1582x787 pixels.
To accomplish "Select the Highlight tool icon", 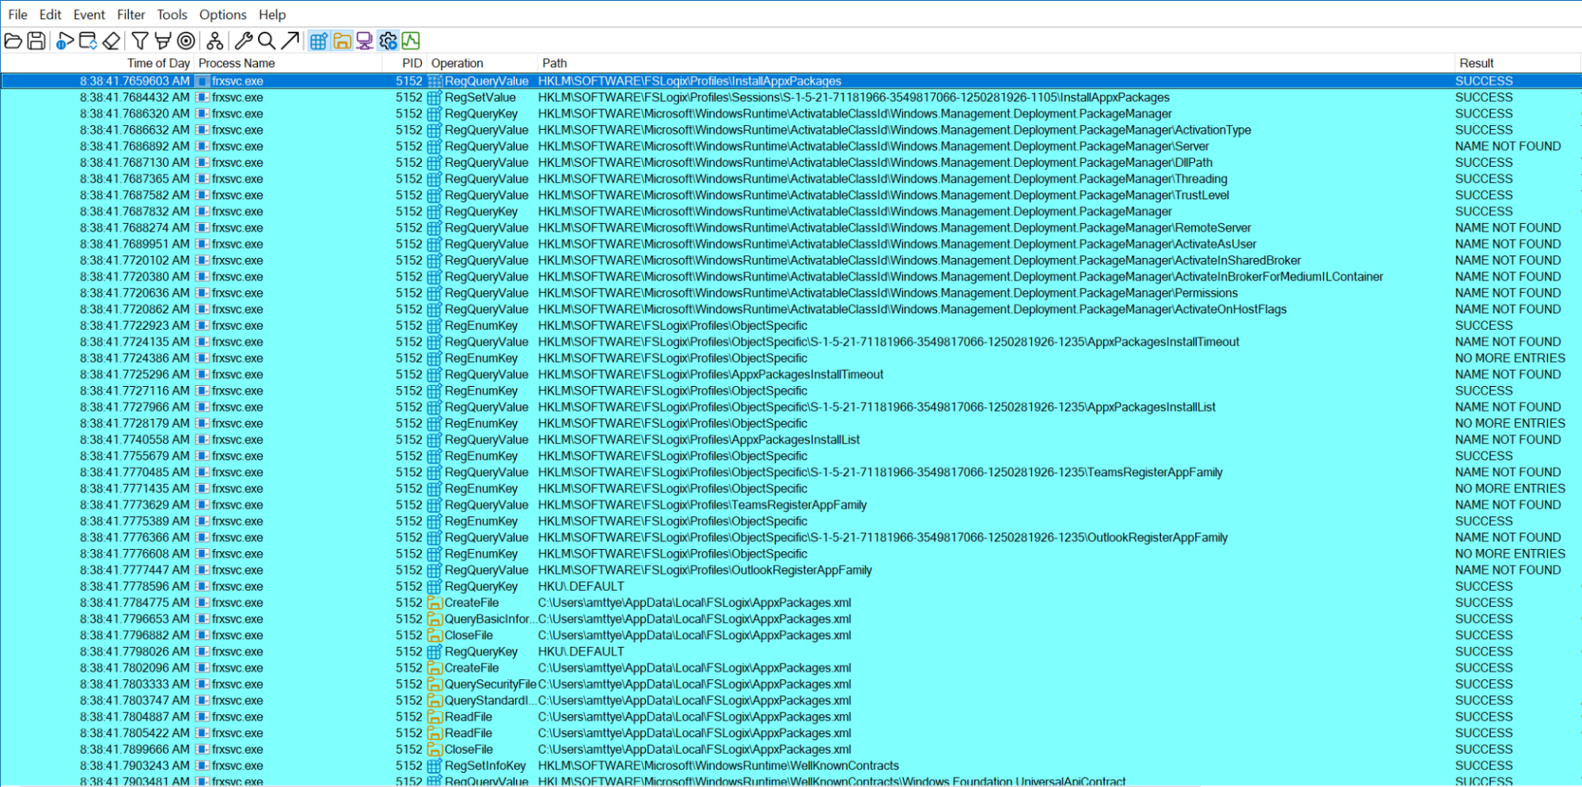I will pyautogui.click(x=162, y=40).
